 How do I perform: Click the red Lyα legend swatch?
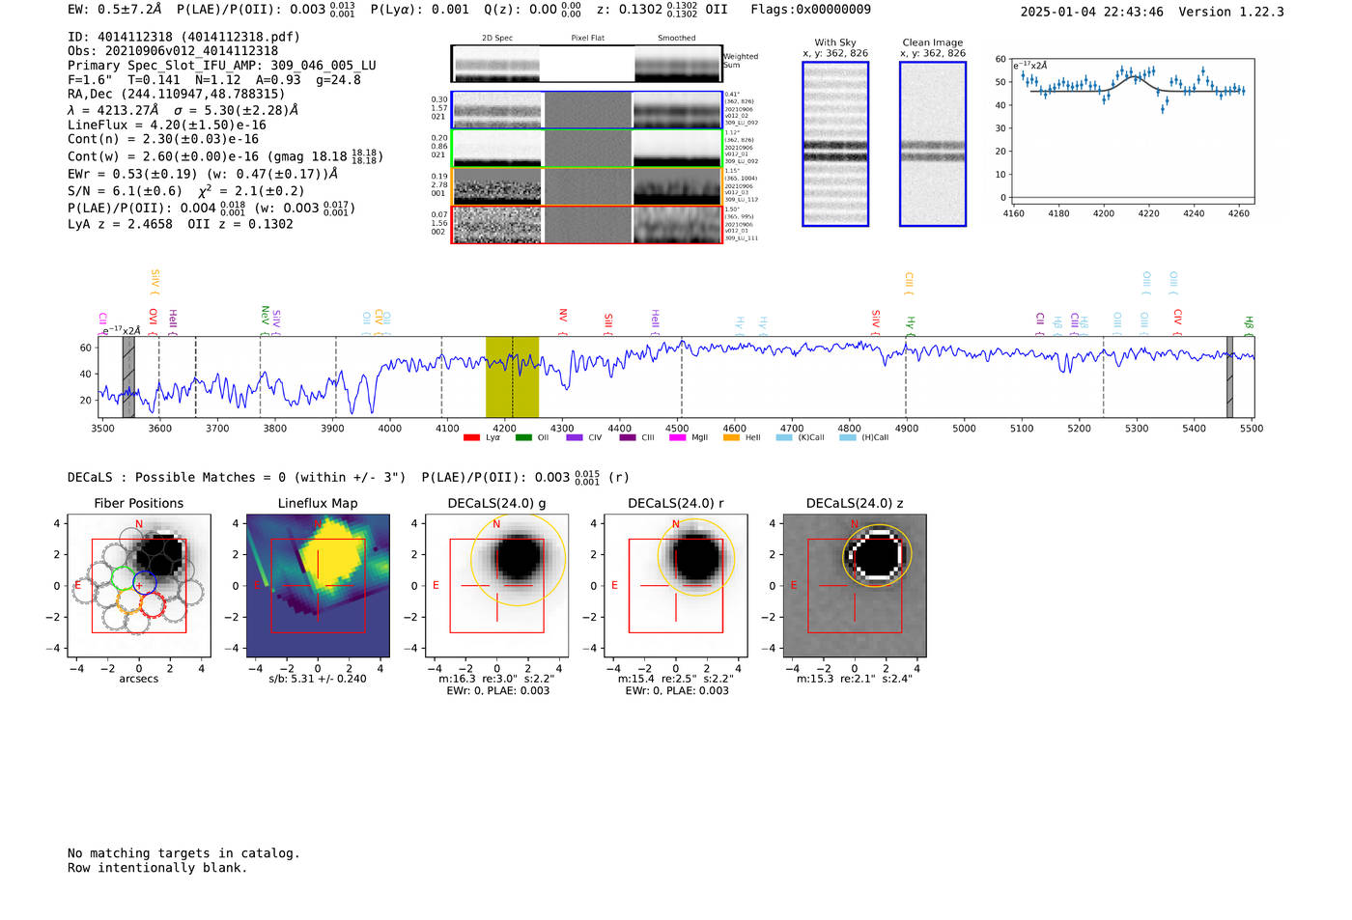(x=472, y=438)
